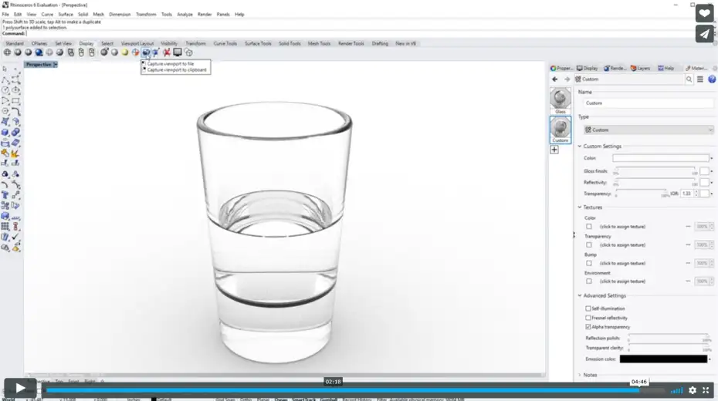Check the Environment texture checkbox
Screen dimensions: 718x401
click(589, 281)
